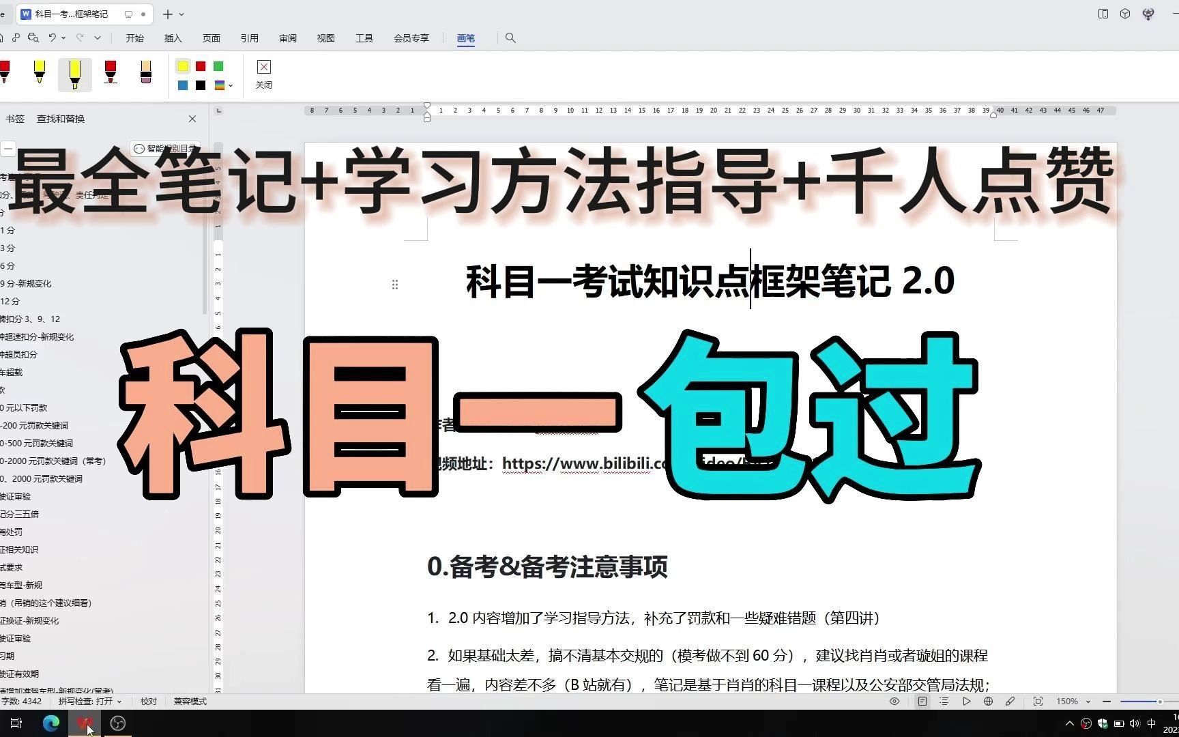Select the selected yellow highlighter pen
The image size is (1179, 737).
point(75,74)
